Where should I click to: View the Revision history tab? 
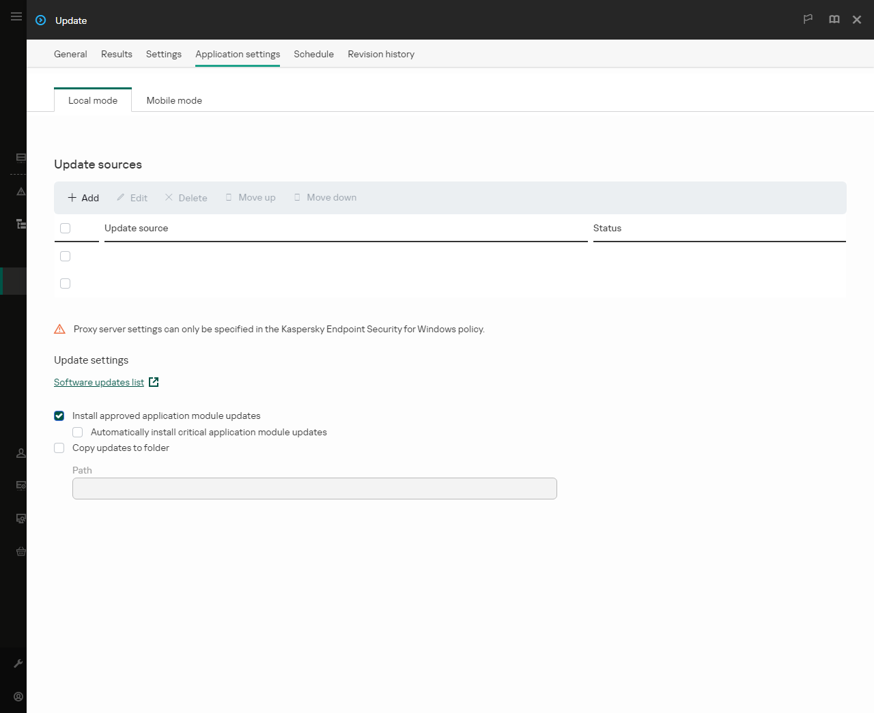[x=381, y=54]
